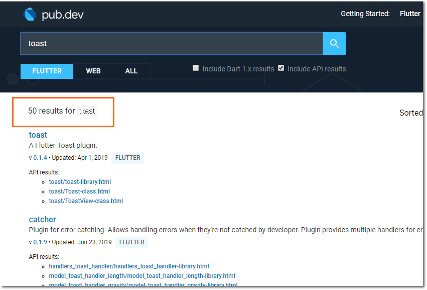This screenshot has width=427, height=290.
Task: Open toast/Toast-class.html API result
Action: tap(79, 191)
